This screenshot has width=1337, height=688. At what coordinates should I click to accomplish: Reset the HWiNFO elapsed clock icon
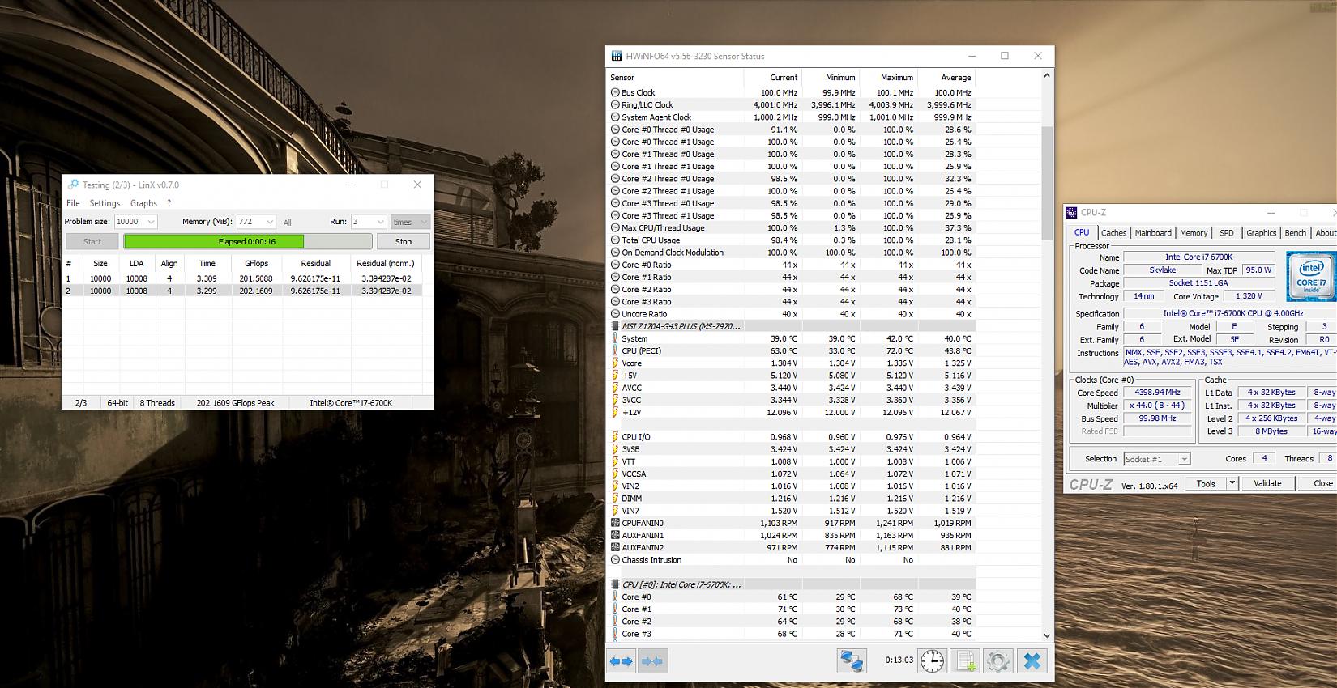(x=932, y=661)
